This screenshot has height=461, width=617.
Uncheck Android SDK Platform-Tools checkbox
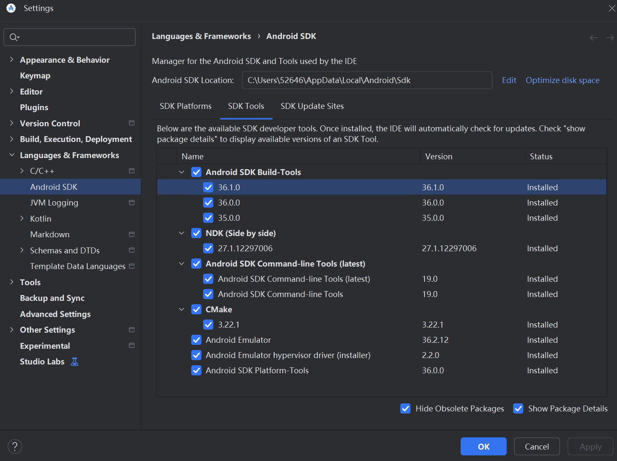(196, 370)
